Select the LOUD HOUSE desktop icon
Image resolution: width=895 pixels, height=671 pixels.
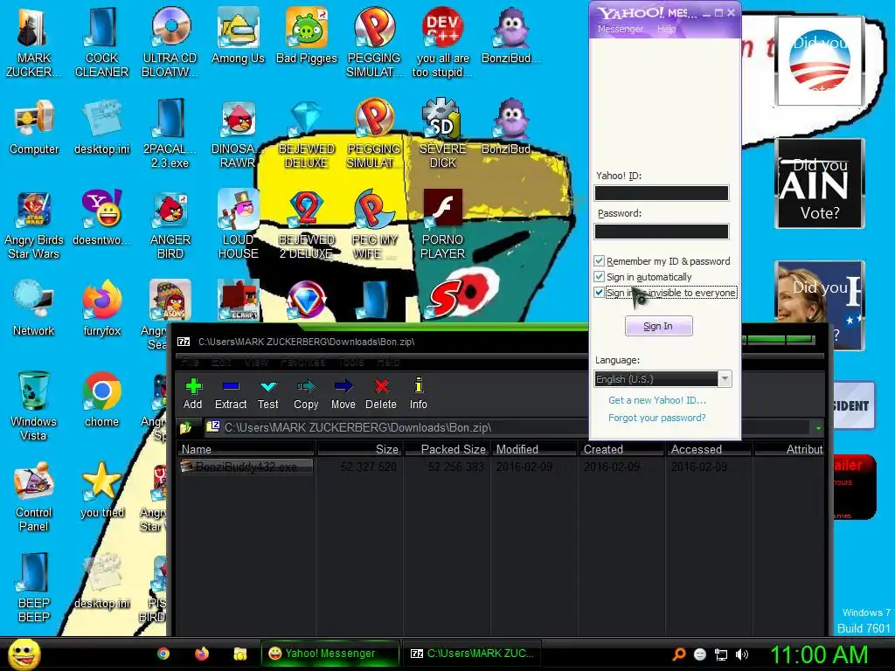tap(238, 225)
